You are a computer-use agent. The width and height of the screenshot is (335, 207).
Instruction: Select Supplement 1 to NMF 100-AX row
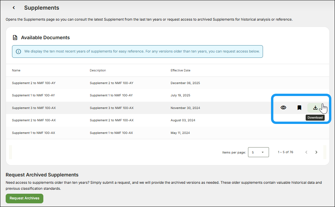click(33, 133)
